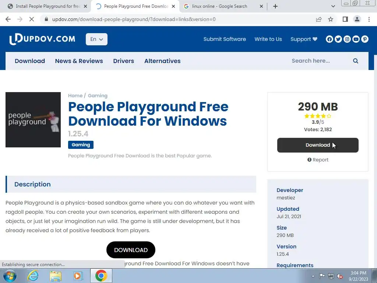This screenshot has width=377, height=283.
Task: Click the People Playground thumbnail image
Action: 33,120
